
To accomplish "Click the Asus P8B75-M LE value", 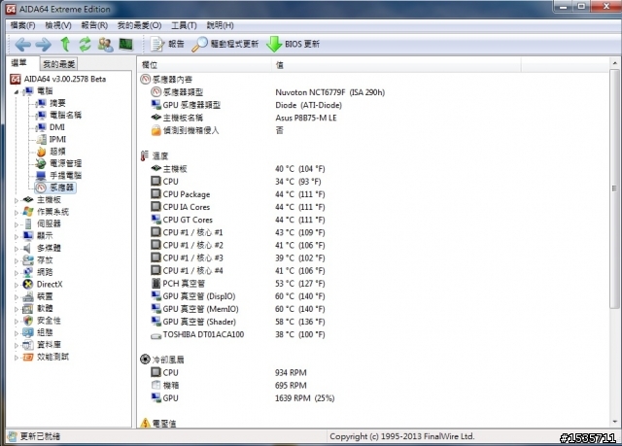I will 306,118.
